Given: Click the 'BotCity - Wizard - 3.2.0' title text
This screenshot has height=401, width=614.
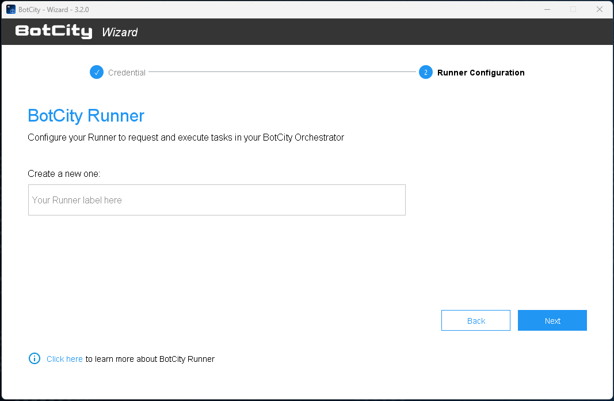Looking at the screenshot, I should tap(54, 10).
